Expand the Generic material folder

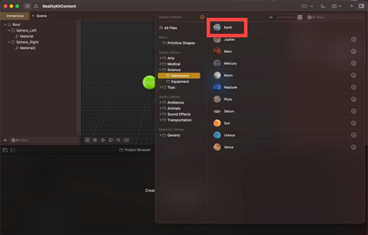160,135
